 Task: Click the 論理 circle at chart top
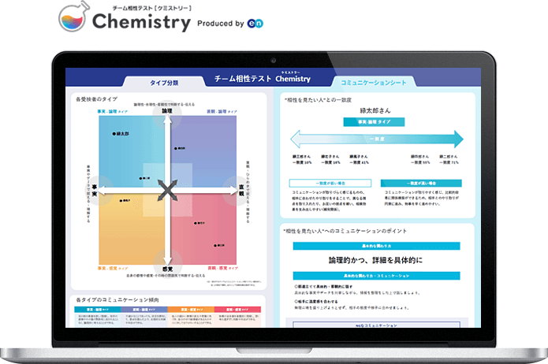166,112
